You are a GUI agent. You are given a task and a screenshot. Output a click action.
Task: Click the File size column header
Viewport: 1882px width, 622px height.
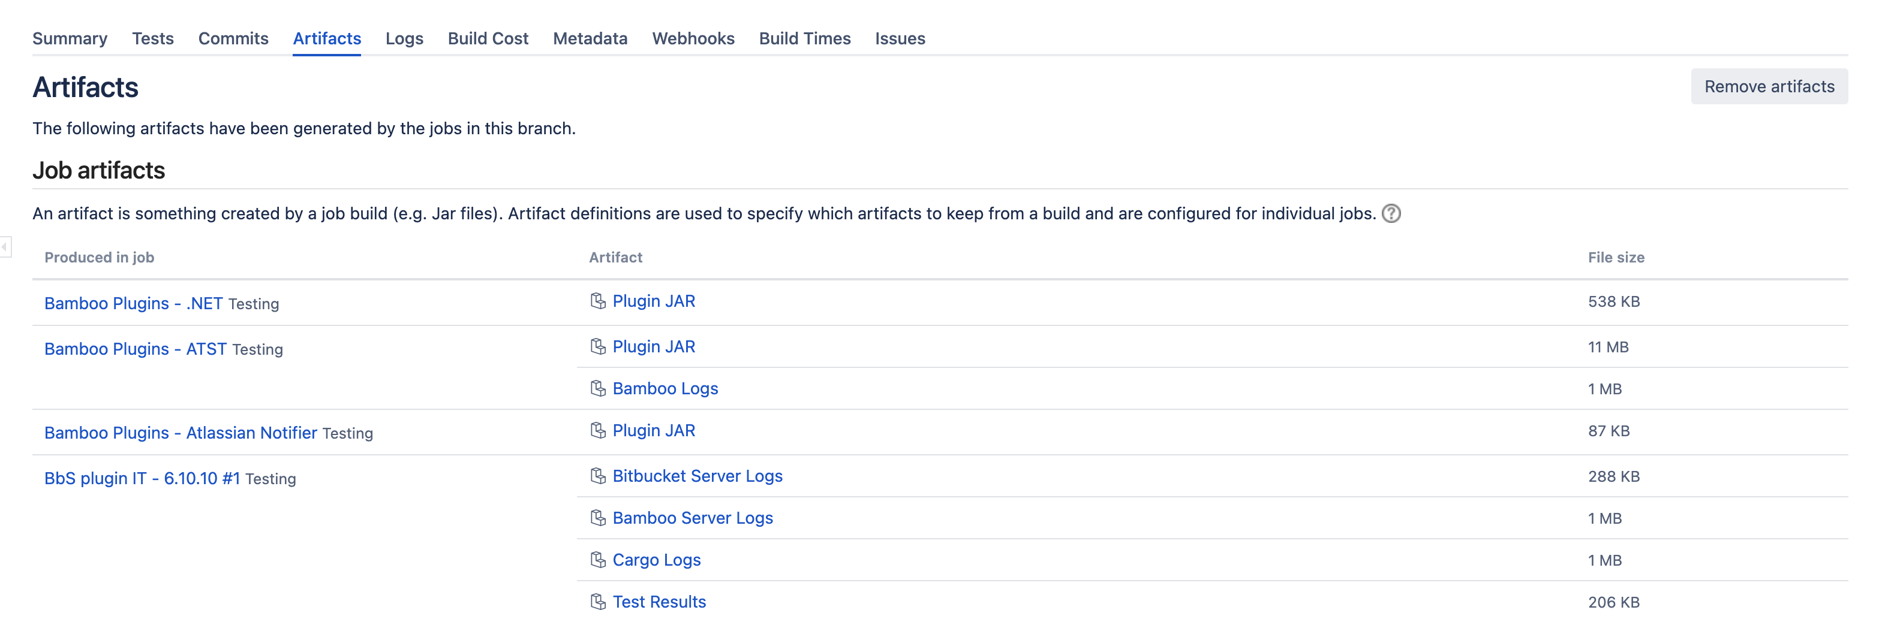click(x=1615, y=257)
